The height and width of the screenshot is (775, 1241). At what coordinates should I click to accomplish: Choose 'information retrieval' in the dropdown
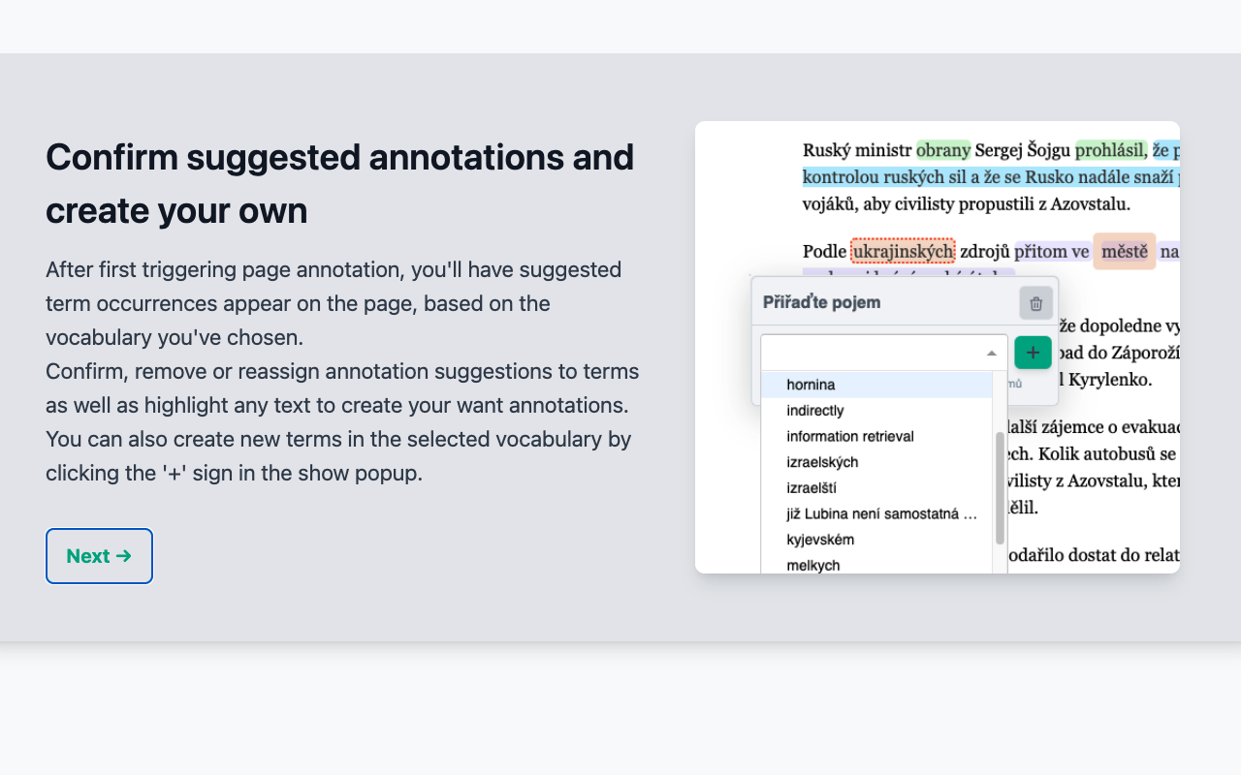pos(849,436)
